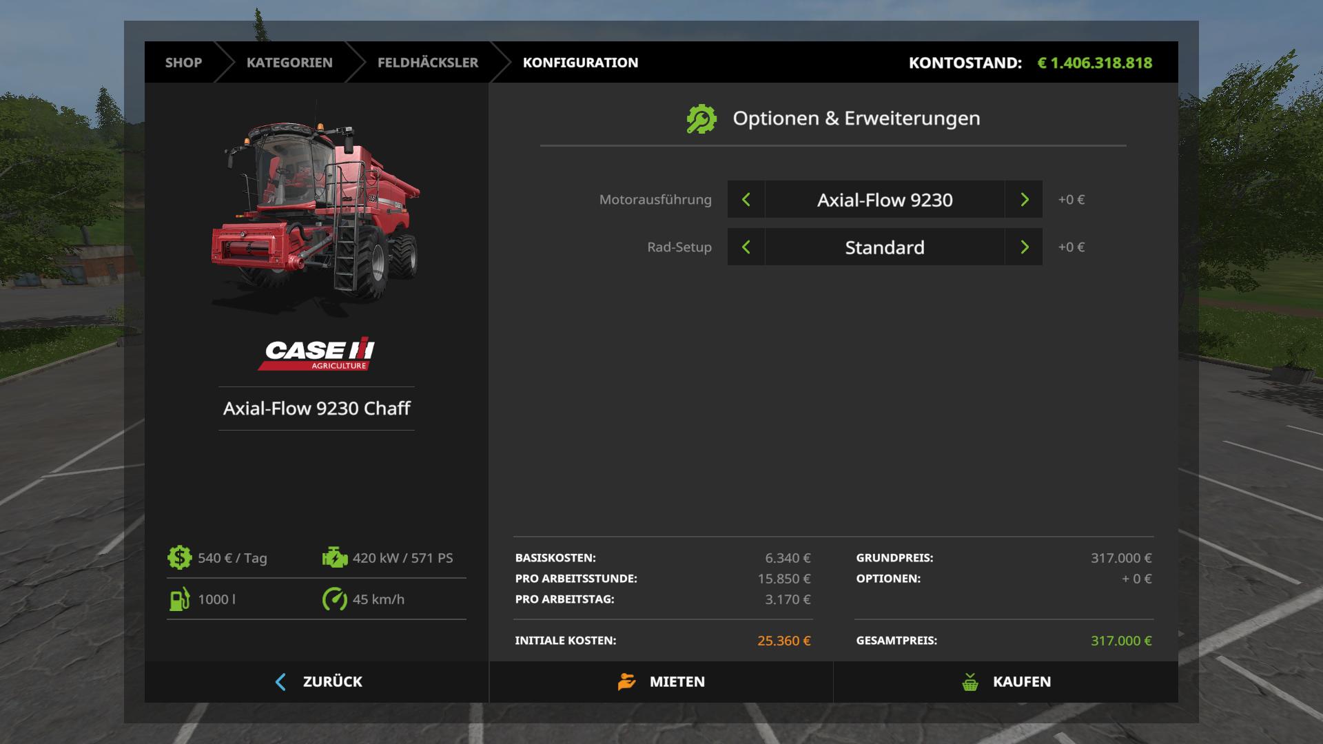Click the speedometer max speed icon
This screenshot has width=1323, height=744.
point(335,599)
